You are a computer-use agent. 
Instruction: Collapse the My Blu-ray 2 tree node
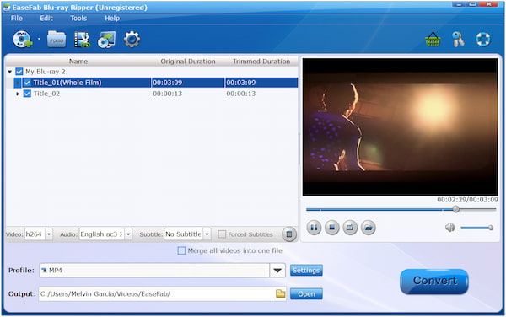(x=9, y=72)
